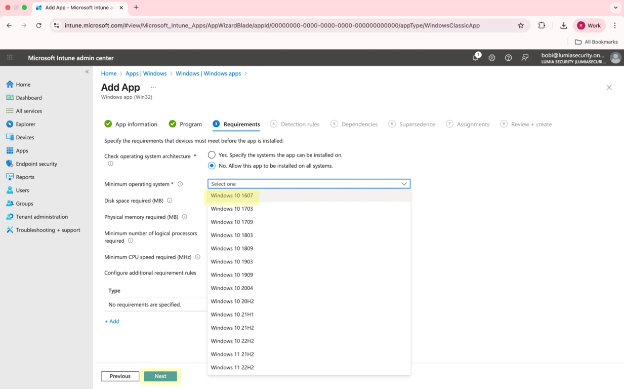The height and width of the screenshot is (389, 624).
Task: Choose Windows 10 1709 option
Action: (309, 222)
